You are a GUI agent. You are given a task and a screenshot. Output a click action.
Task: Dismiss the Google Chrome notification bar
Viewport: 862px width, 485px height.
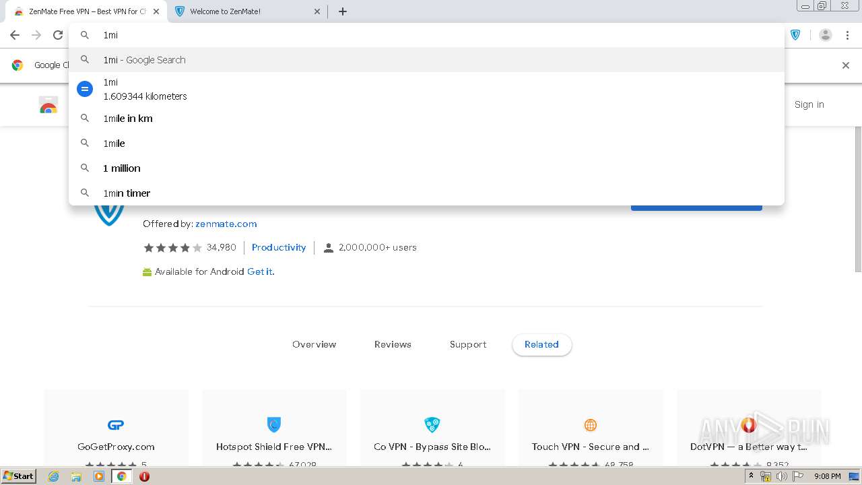pos(846,65)
